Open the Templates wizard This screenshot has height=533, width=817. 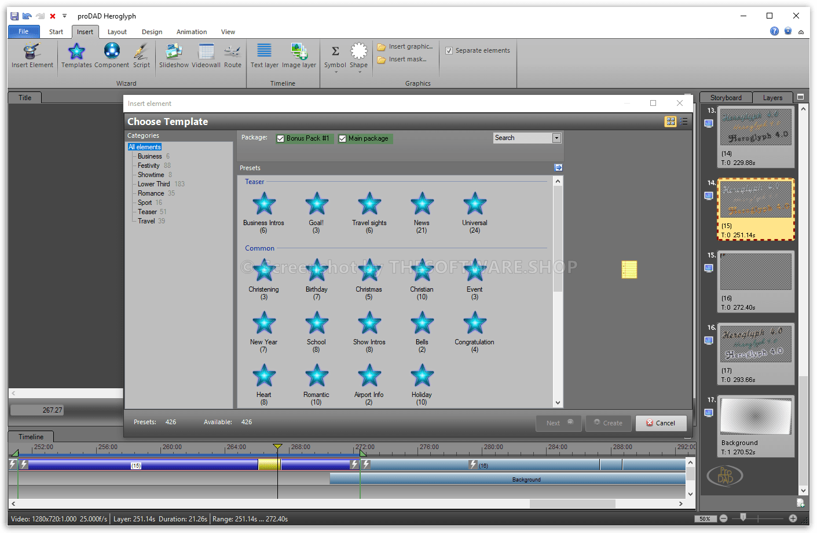pos(76,52)
